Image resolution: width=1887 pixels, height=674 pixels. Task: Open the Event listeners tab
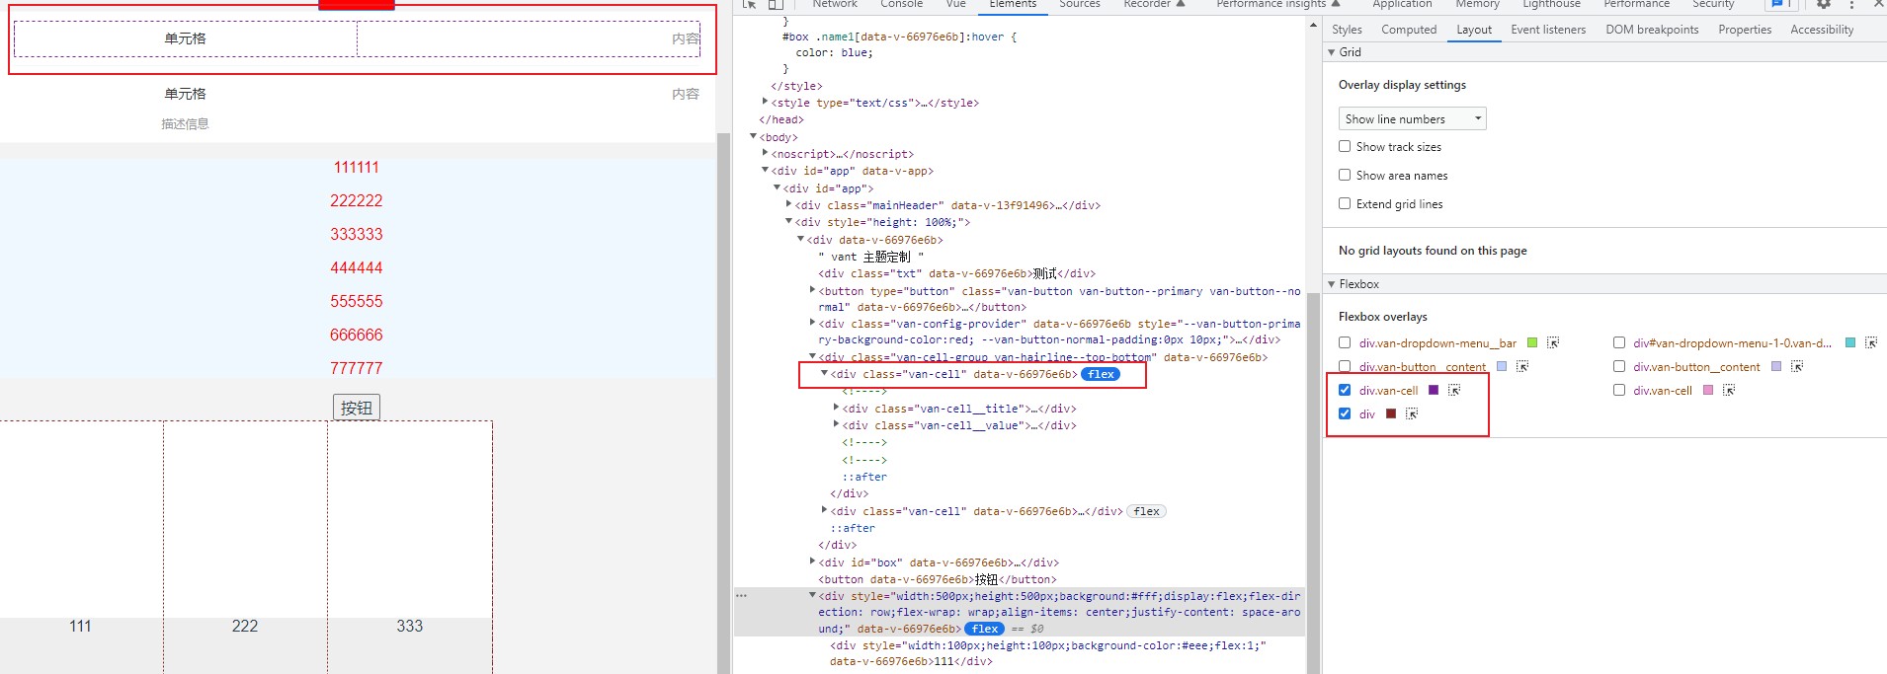point(1548,30)
